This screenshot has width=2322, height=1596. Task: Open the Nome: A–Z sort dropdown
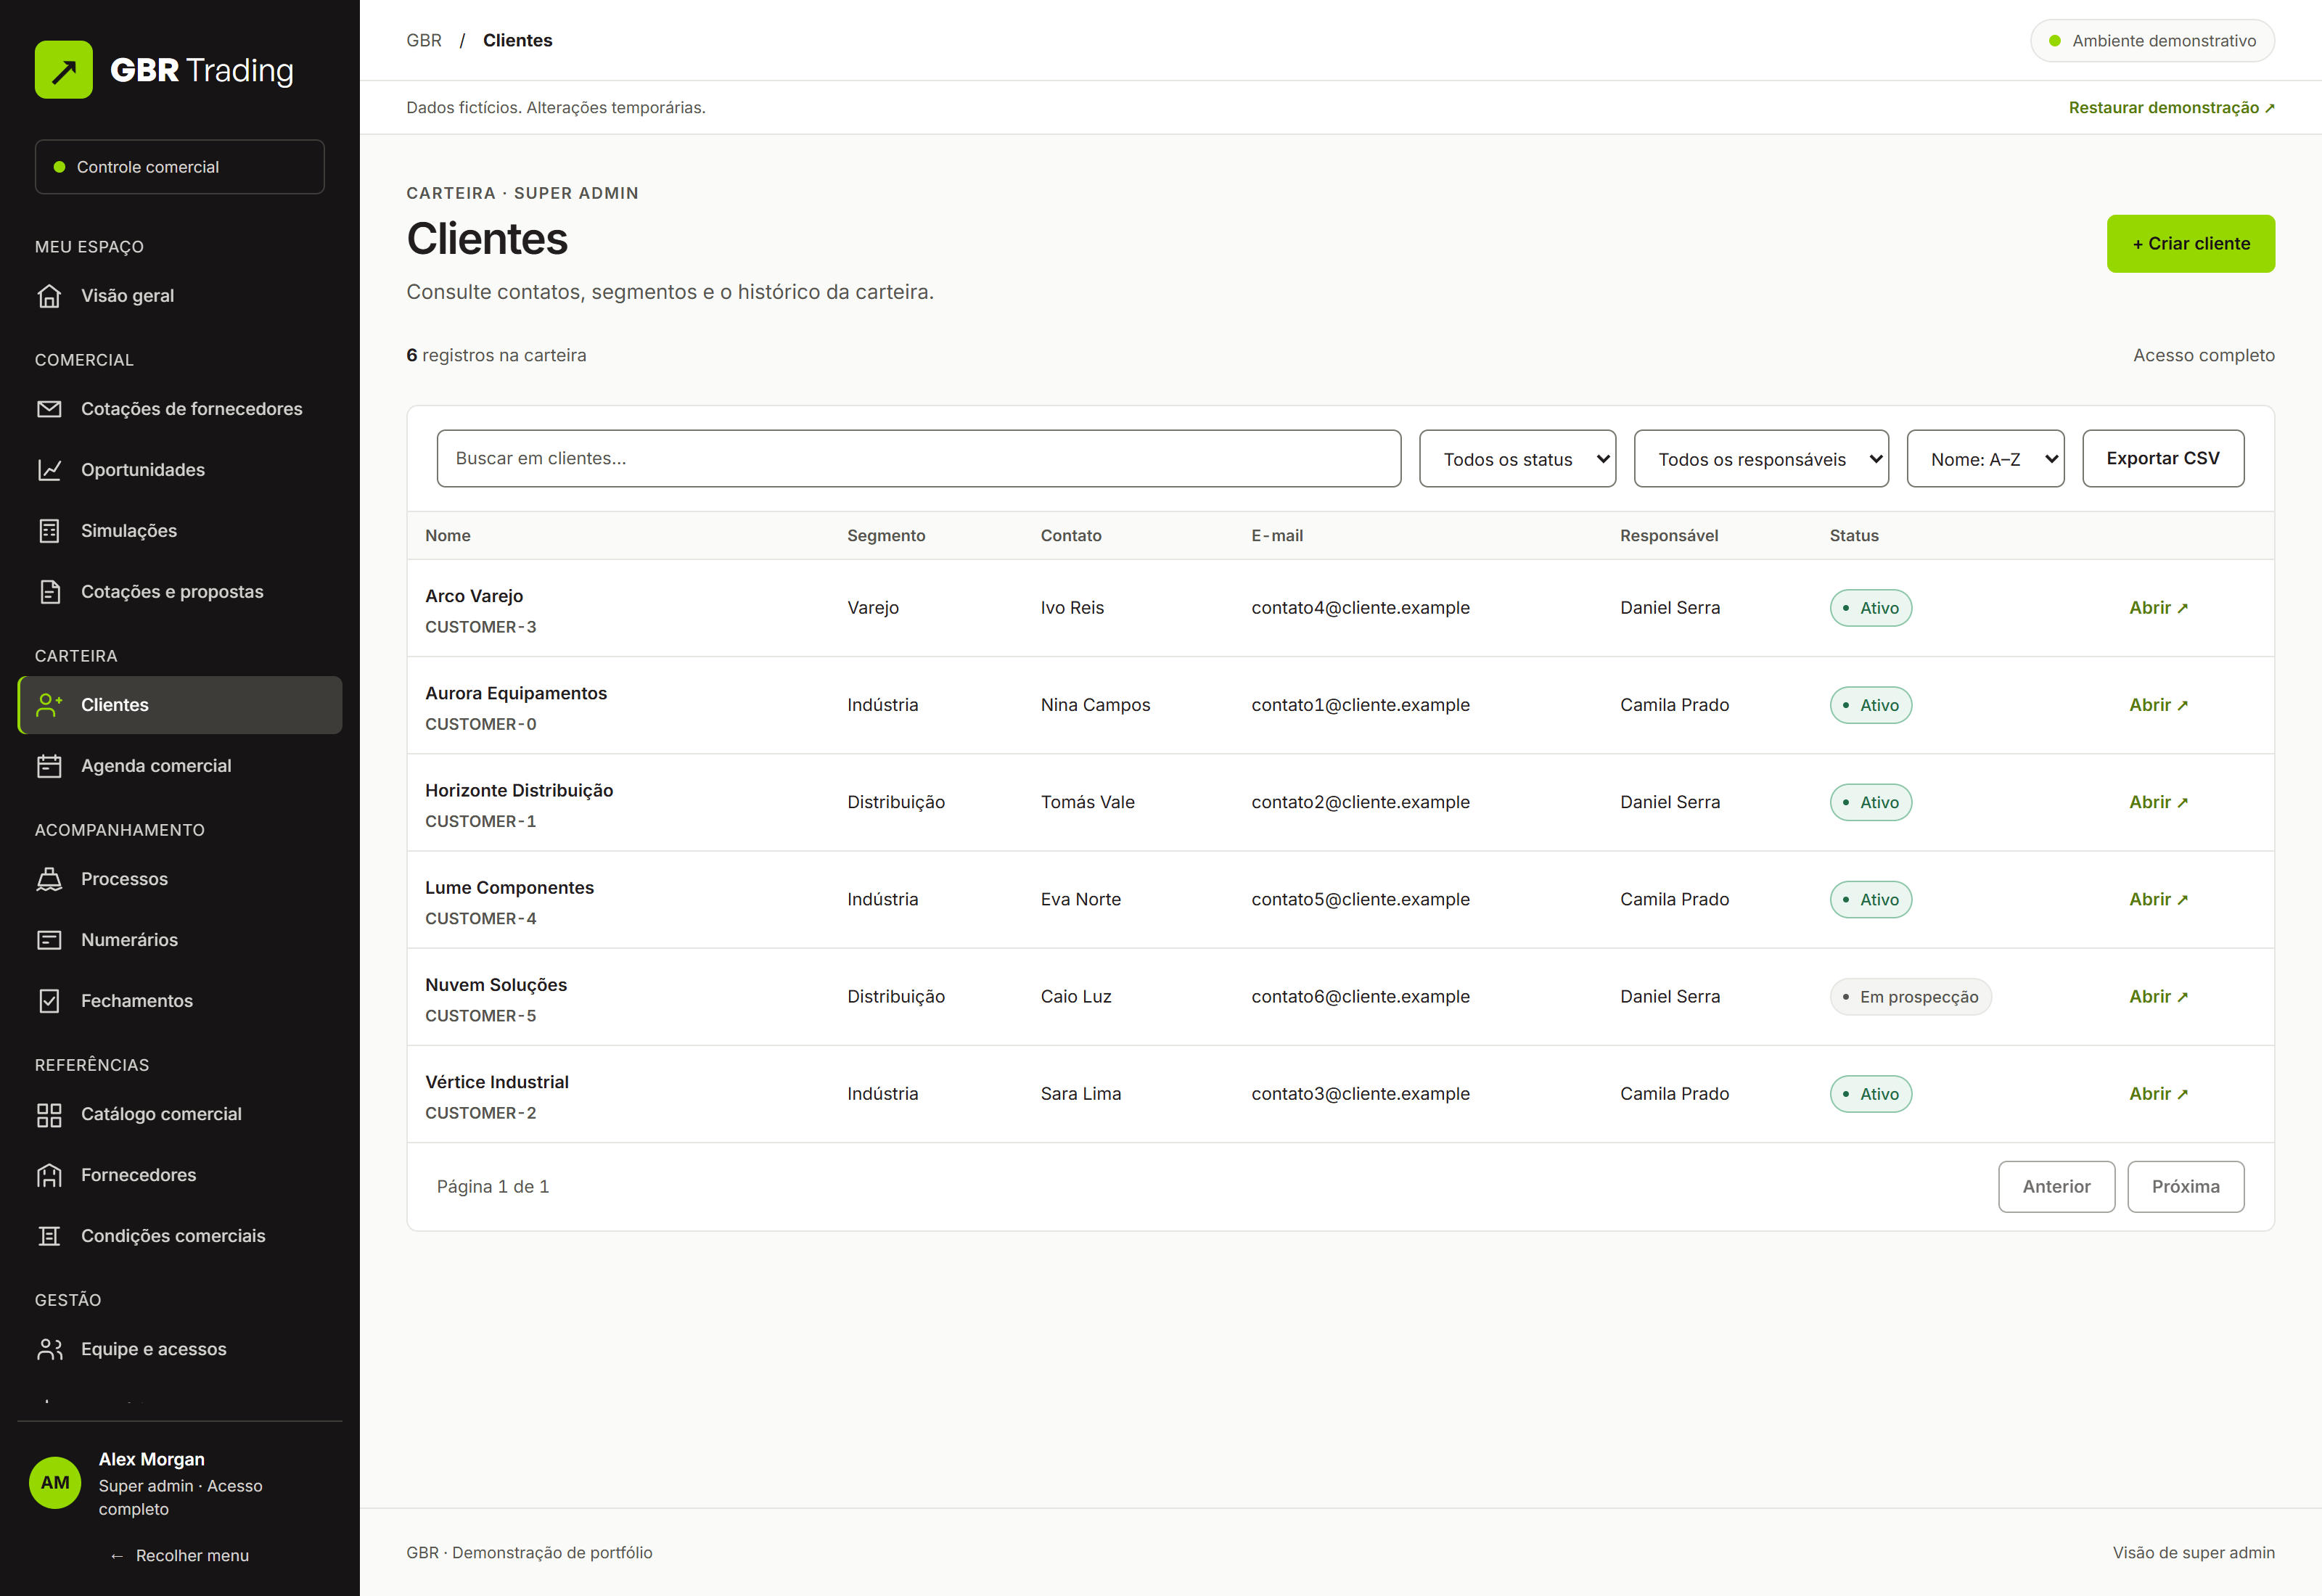(x=1985, y=459)
